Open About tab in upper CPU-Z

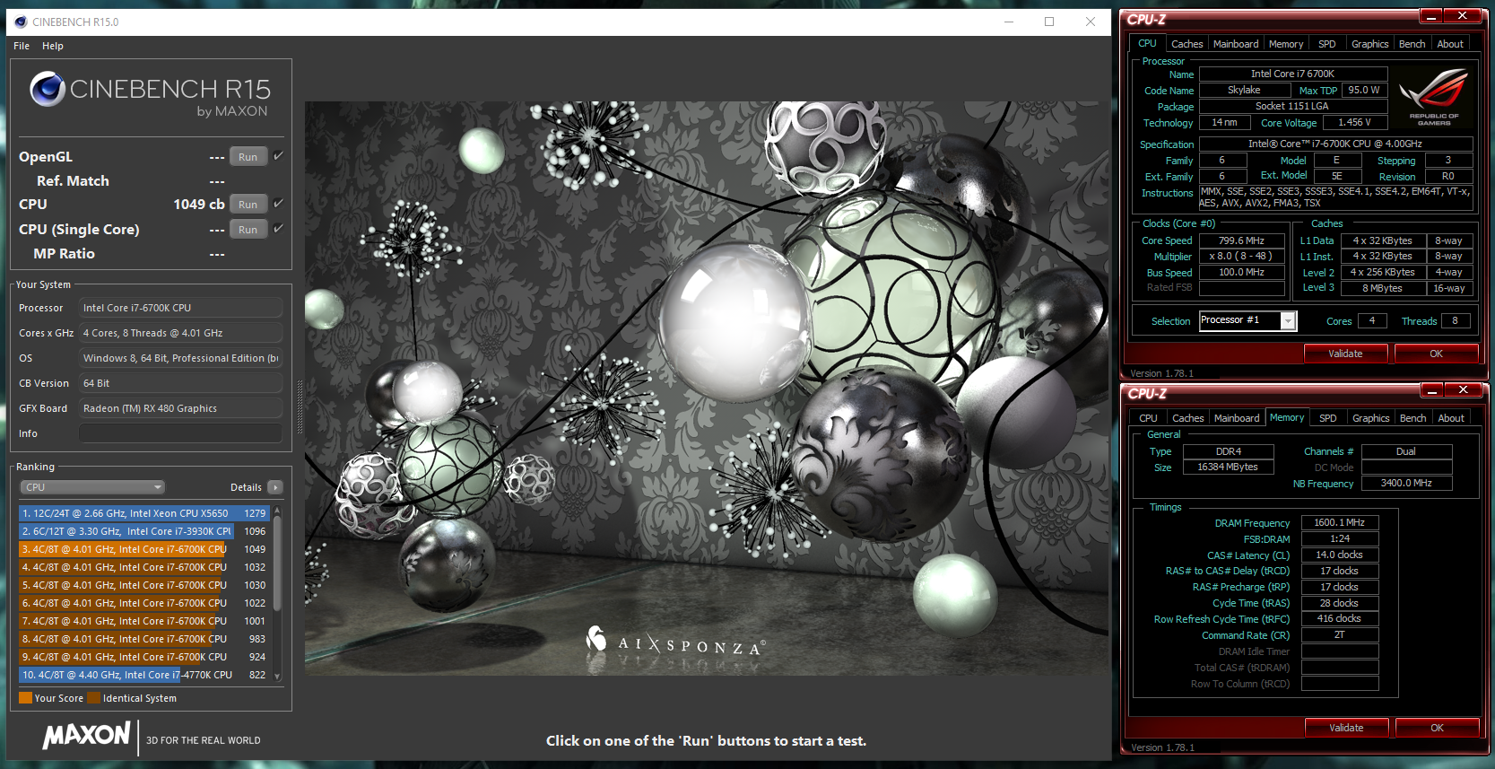pos(1450,44)
